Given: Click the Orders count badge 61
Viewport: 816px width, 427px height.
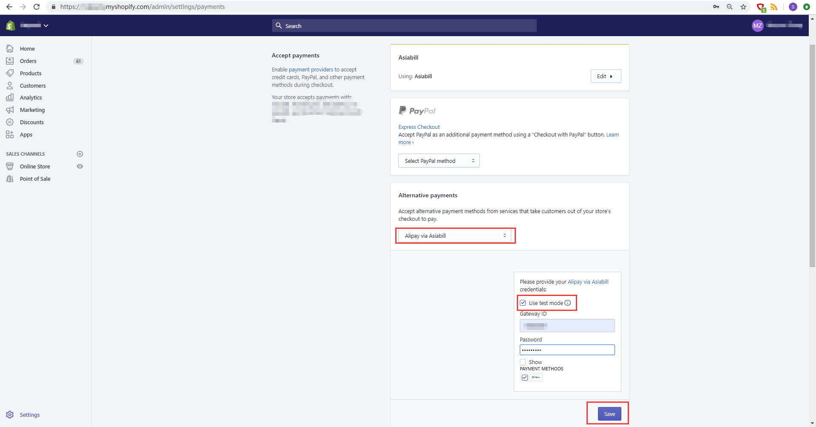Looking at the screenshot, I should pos(78,61).
